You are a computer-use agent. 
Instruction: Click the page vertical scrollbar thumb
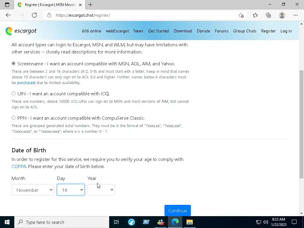[301, 124]
